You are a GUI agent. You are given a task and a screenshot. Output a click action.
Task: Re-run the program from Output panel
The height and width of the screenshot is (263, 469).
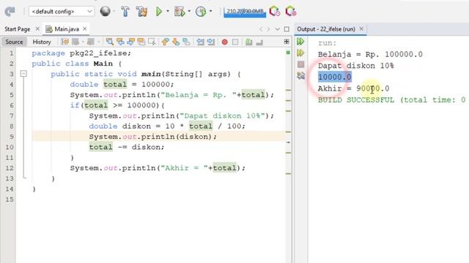[x=300, y=42]
